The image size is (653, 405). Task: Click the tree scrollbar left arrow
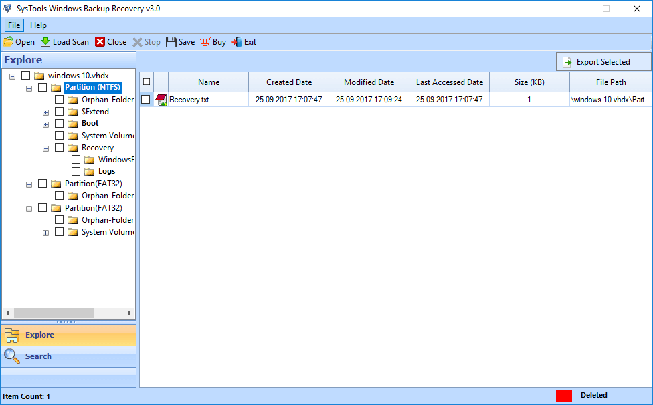pos(8,313)
